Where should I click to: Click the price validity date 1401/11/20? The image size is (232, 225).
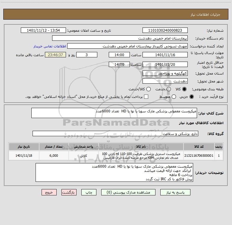(165, 64)
